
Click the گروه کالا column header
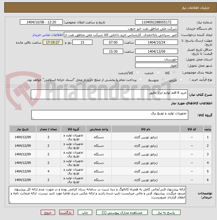point(73,129)
